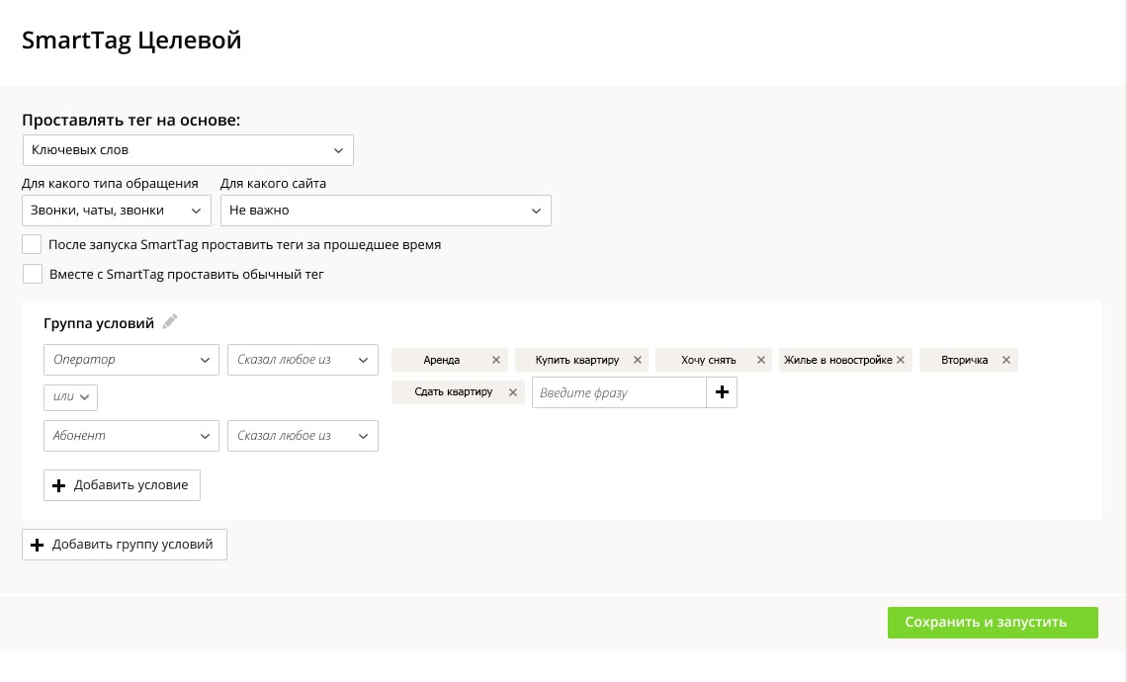Open the Абонент speaker dropdown
The height and width of the screenshot is (682, 1127).
point(131,436)
